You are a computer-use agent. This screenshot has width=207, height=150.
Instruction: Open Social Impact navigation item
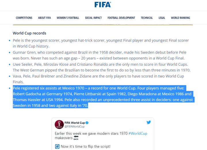[x=93, y=18]
